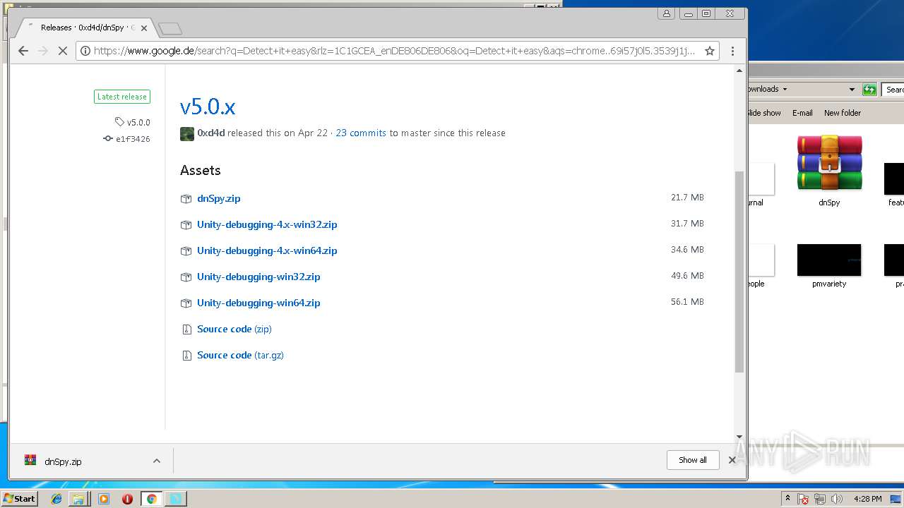This screenshot has width=904, height=508.
Task: Expand Downloads breadcrumb dropdown in Explorer
Action: (785, 90)
